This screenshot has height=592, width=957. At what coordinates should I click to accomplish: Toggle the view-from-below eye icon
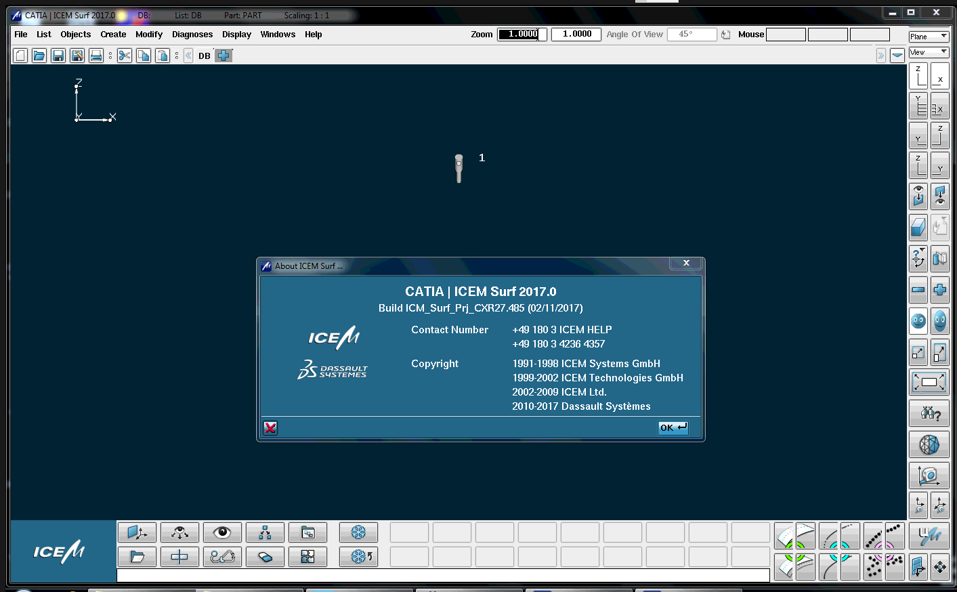[x=940, y=196]
